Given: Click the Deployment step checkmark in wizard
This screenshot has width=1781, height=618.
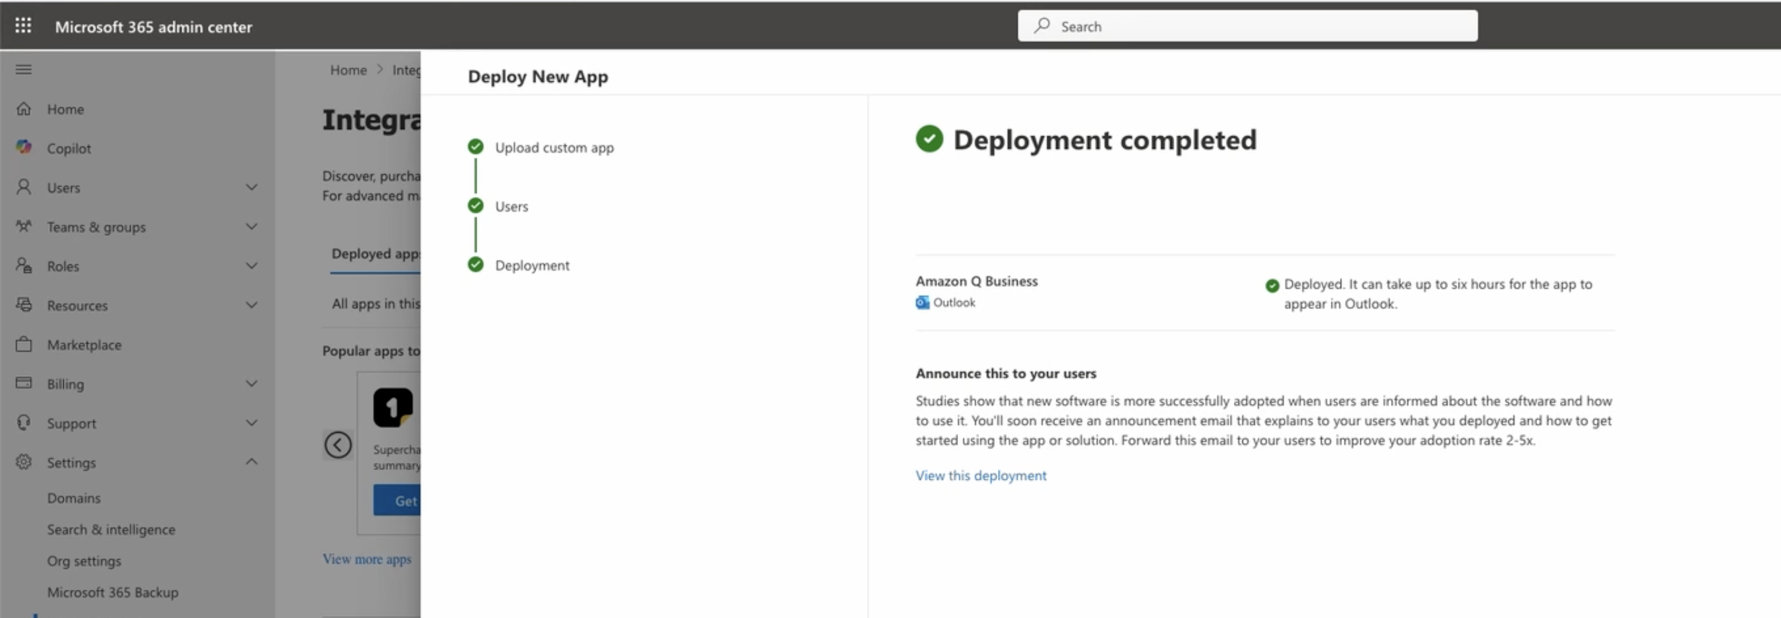Looking at the screenshot, I should (x=476, y=264).
